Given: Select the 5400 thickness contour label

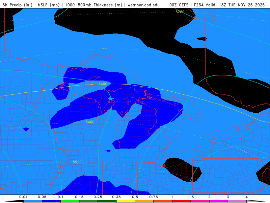Looking at the screenshot, I should point(103,84).
